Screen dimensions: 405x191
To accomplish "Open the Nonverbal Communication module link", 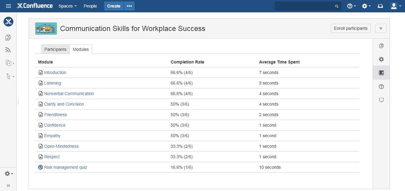I will 69,93.
